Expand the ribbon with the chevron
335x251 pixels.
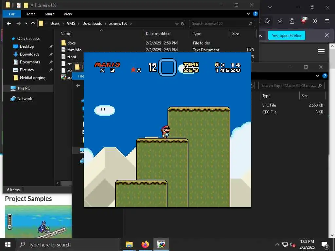[x=248, y=14]
